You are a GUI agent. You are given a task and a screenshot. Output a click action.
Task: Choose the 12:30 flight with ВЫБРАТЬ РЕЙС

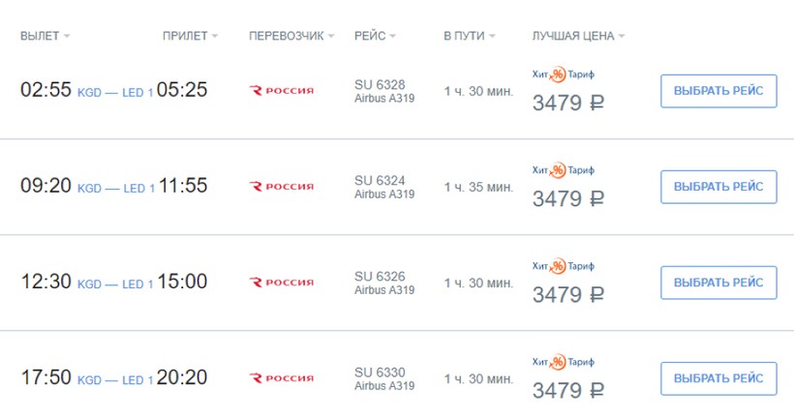coord(718,283)
